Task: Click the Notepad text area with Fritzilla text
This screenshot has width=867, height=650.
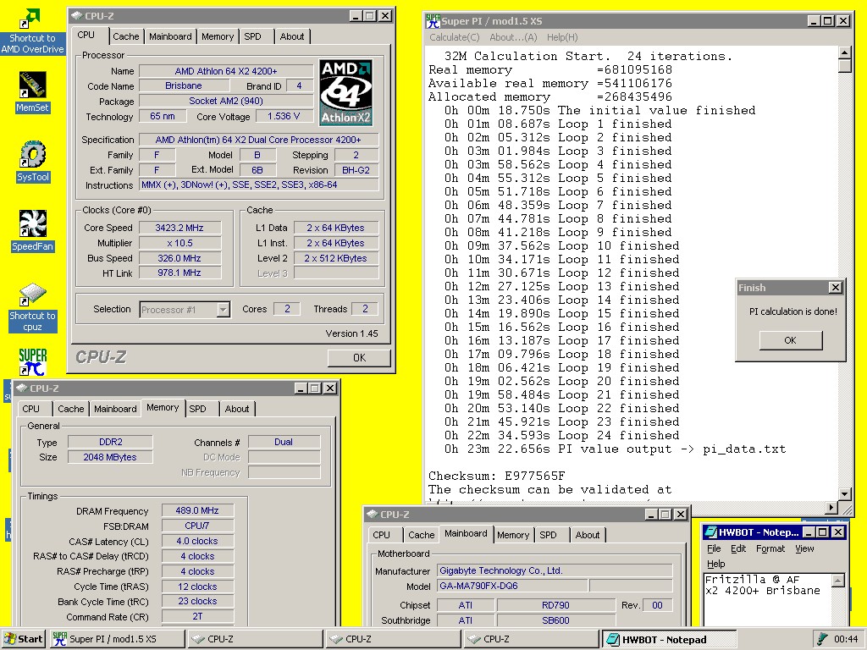Action: tap(767, 600)
